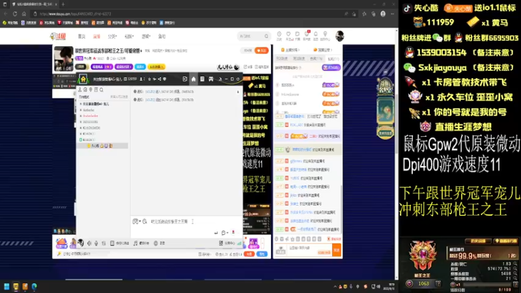
Task: Open the smiley face dropdown near send arrow
Action: 225,232
